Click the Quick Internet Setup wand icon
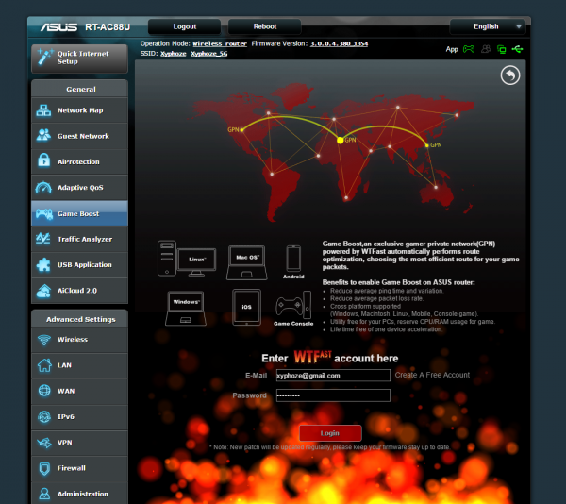 [x=45, y=57]
